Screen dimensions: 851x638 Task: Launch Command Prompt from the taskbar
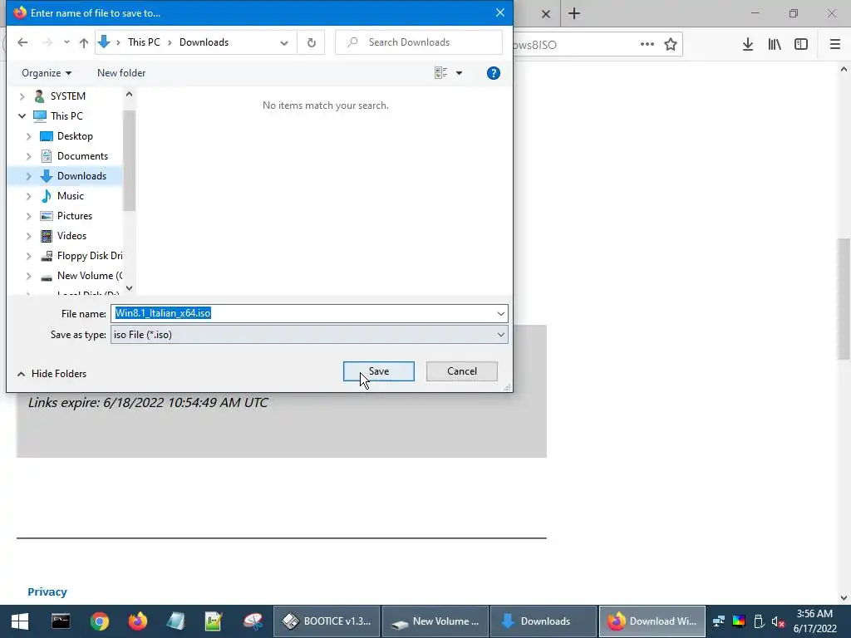(60, 621)
